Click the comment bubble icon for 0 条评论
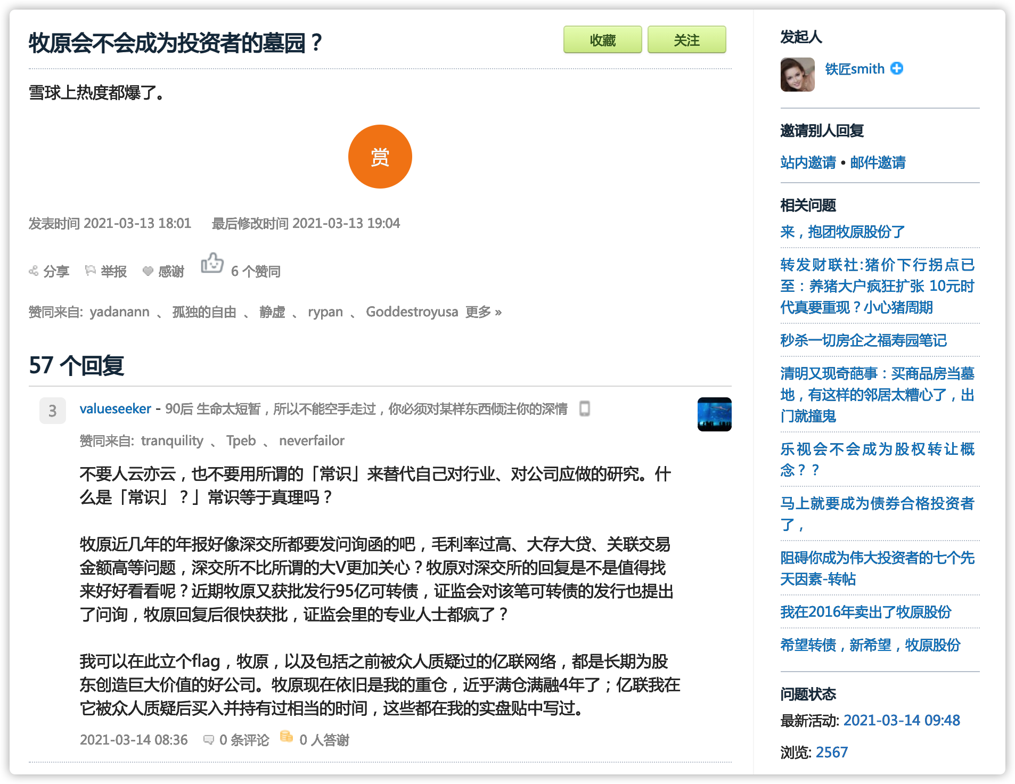 tap(209, 740)
